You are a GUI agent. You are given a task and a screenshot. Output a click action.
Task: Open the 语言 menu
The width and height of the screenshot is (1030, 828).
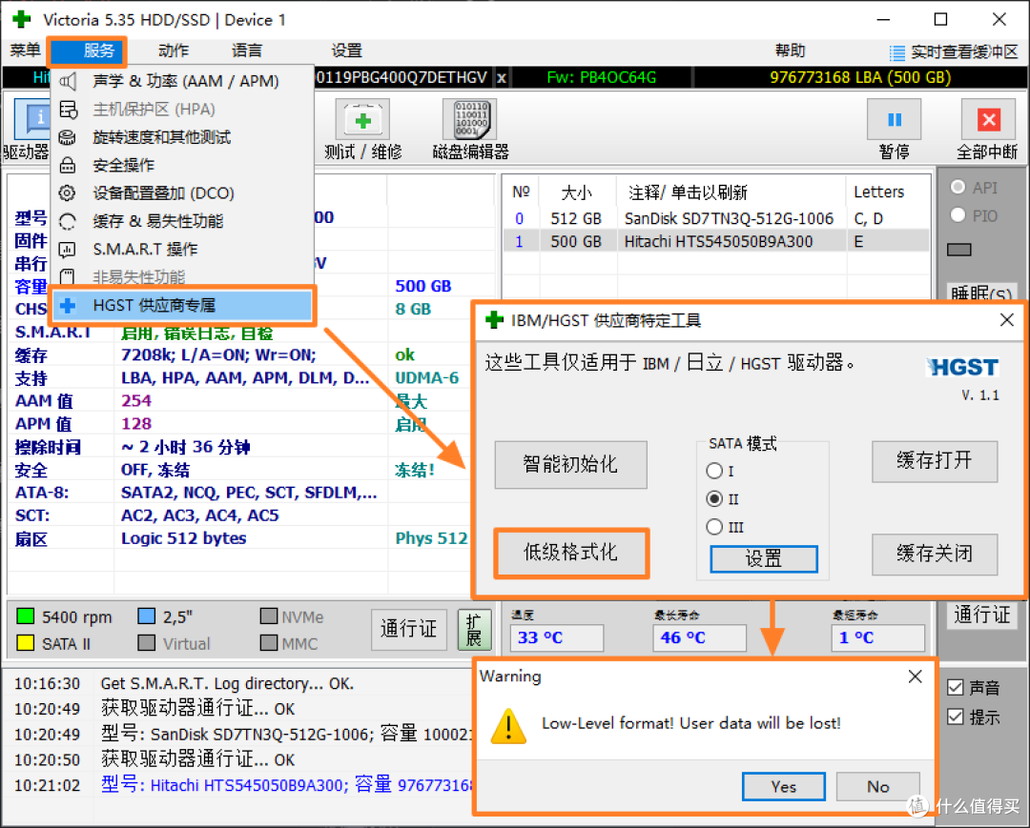point(246,50)
